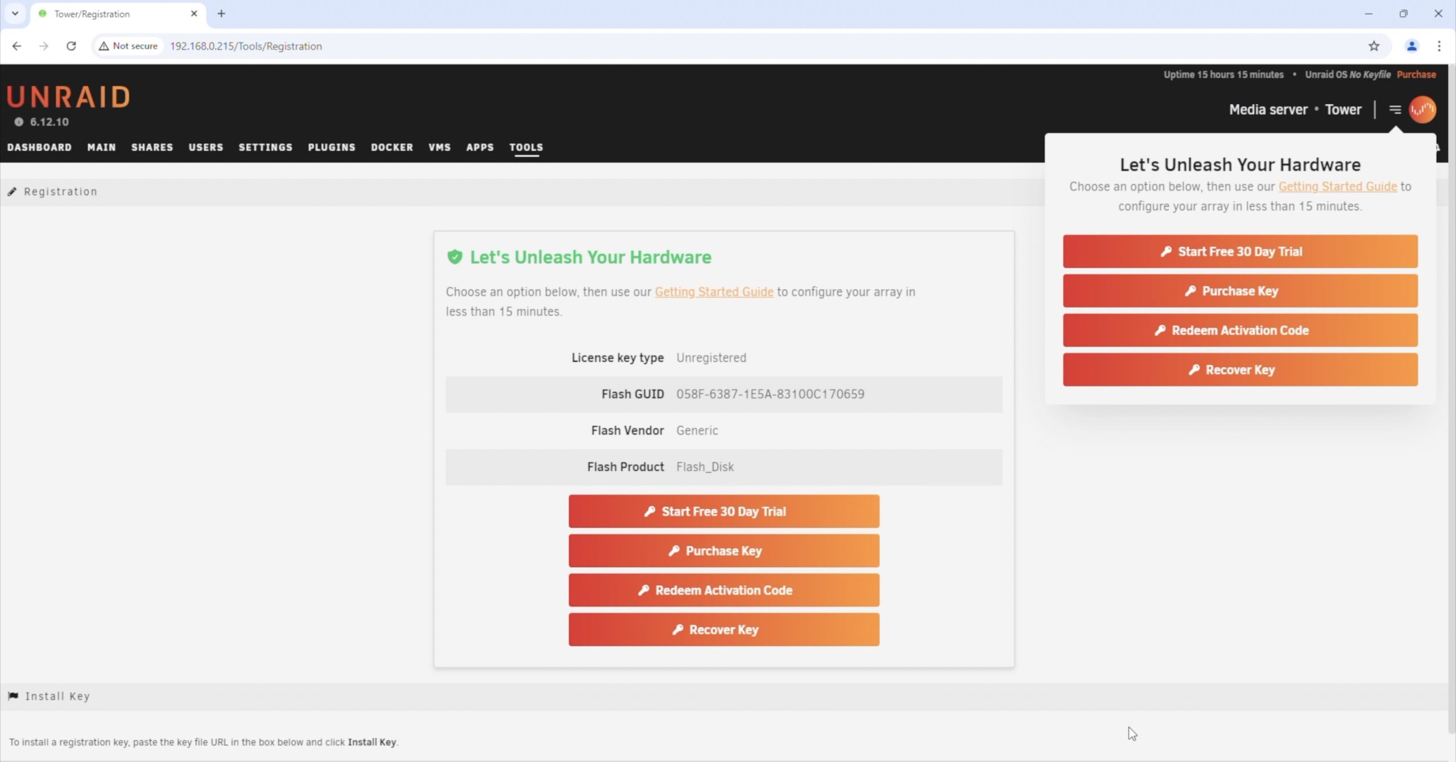1456x762 pixels.
Task: Open Chrome's three-dot menu
Action: point(1439,46)
